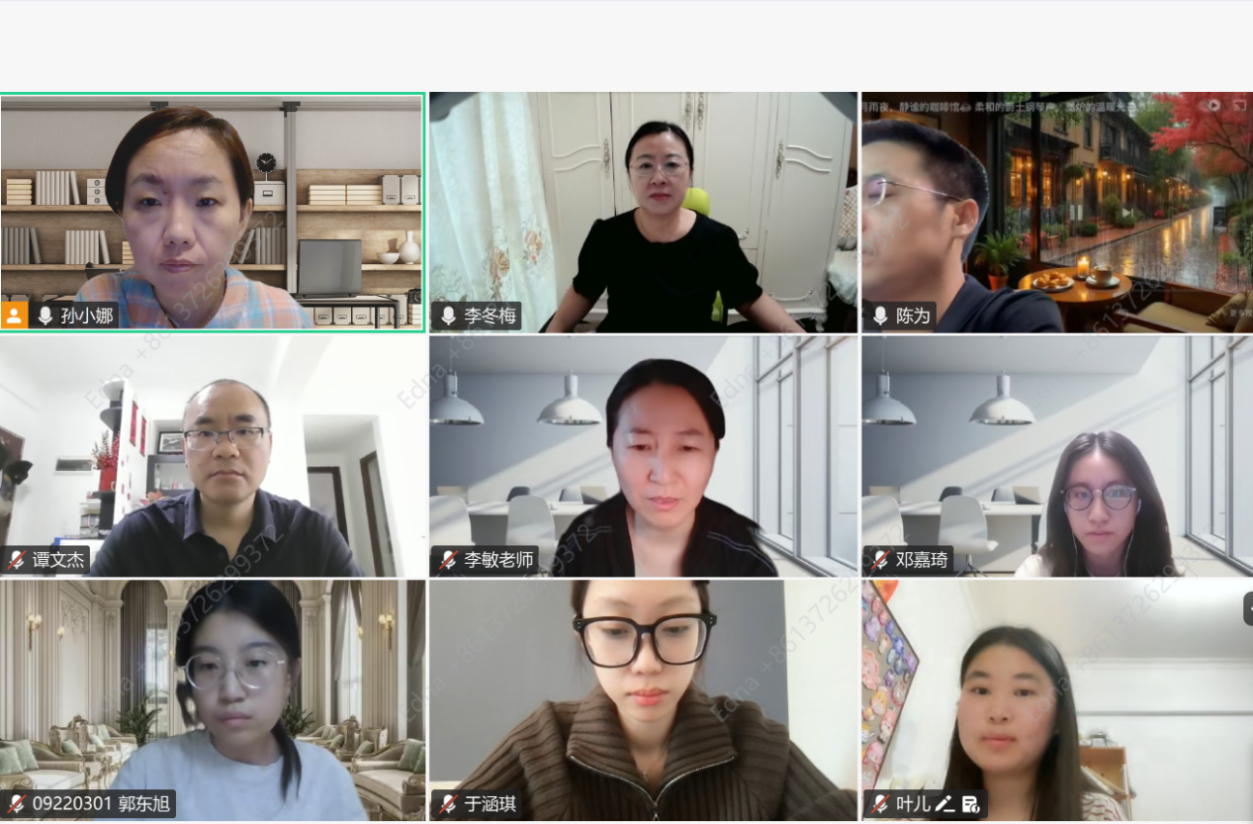Click the muted microphone icon for 叶儿
Image resolution: width=1253 pixels, height=824 pixels.
(880, 804)
